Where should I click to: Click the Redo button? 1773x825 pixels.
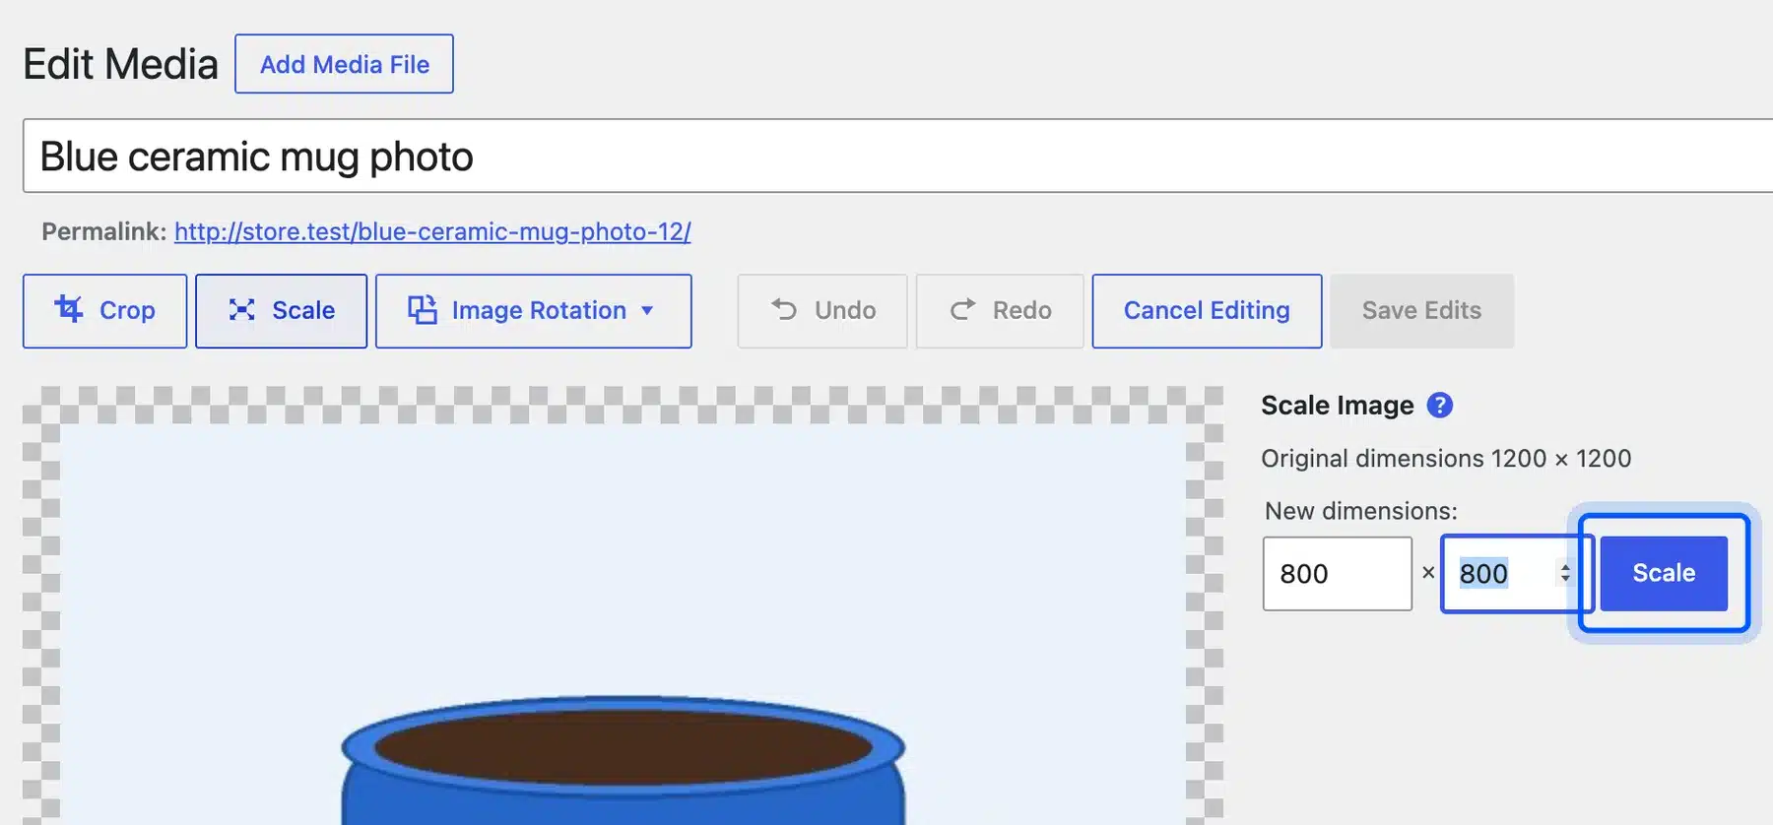pyautogui.click(x=1000, y=310)
